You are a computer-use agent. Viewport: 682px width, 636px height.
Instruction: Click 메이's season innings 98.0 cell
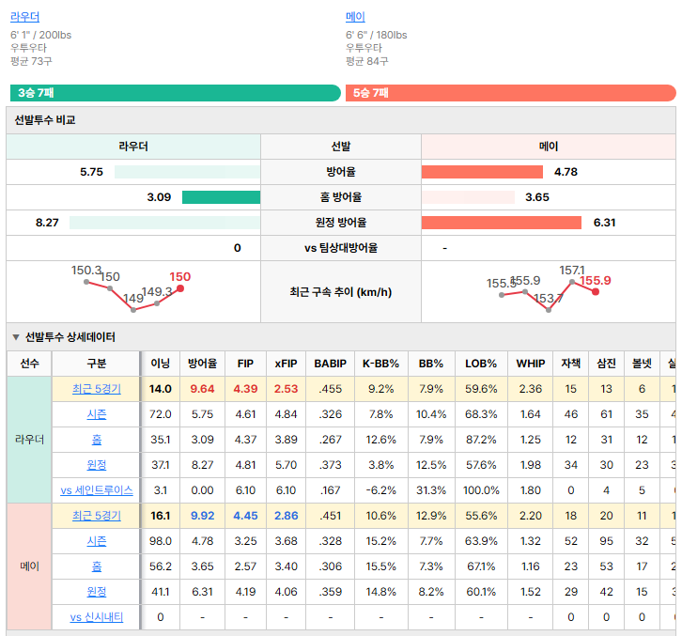[161, 541]
